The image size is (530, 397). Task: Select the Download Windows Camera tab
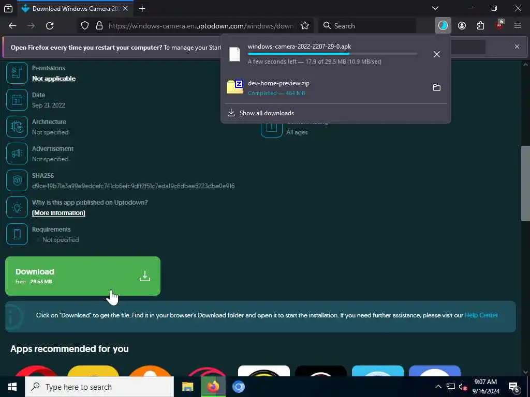(75, 8)
